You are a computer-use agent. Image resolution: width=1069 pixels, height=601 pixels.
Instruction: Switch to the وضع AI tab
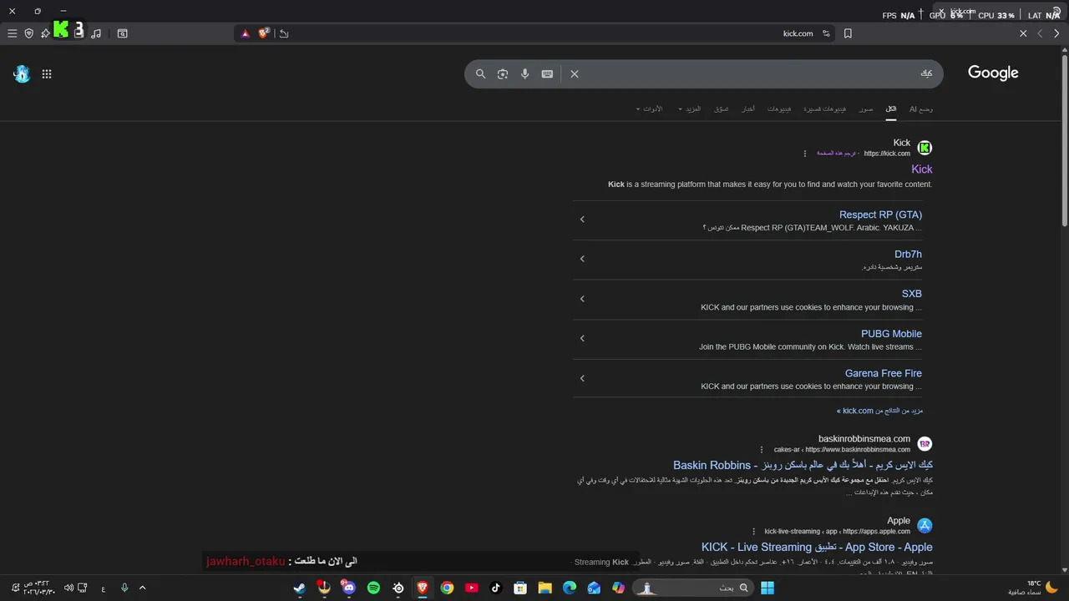coord(921,109)
